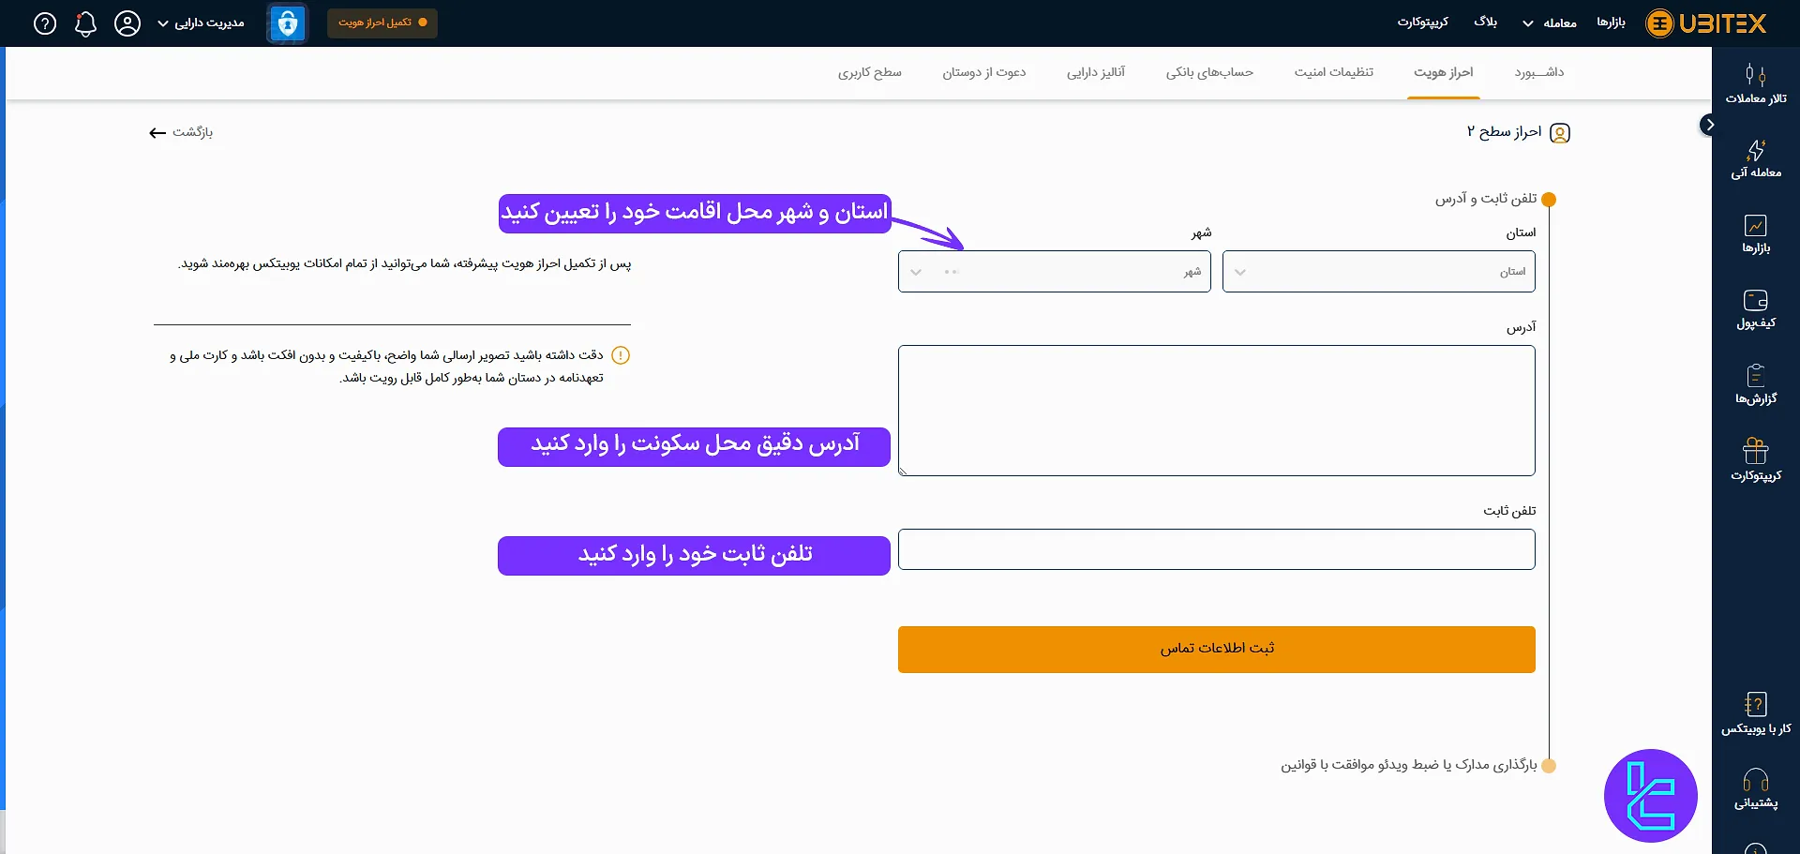Click the UBITEX logo
Screen dimensions: 1800x854
click(1704, 22)
